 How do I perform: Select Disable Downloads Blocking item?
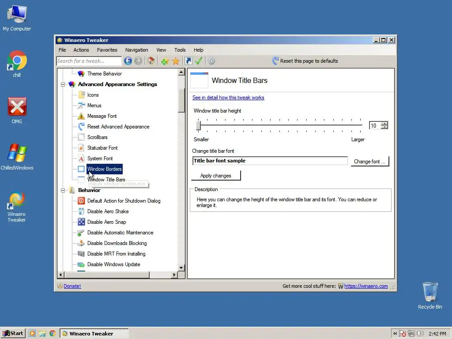[117, 243]
